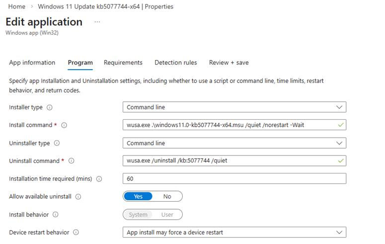
Task: Switch to the Requirements tab
Action: coord(123,63)
